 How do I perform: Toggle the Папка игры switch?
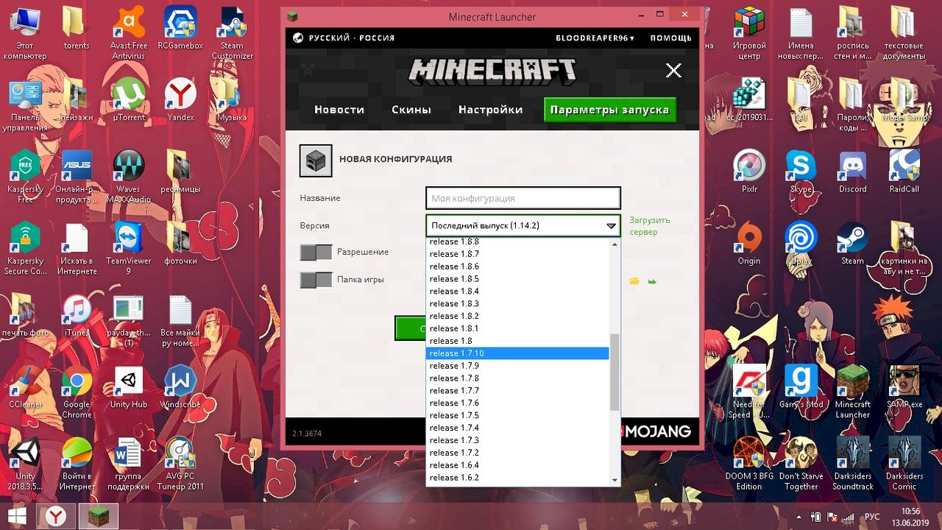click(x=316, y=280)
